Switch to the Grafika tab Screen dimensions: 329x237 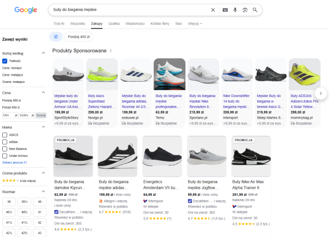pos(114,24)
